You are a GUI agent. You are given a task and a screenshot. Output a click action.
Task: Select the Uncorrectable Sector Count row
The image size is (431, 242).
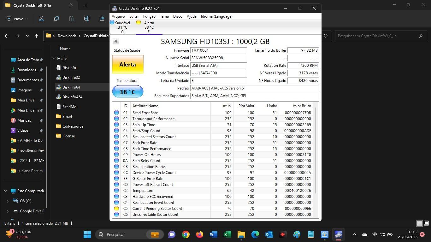coord(213,215)
